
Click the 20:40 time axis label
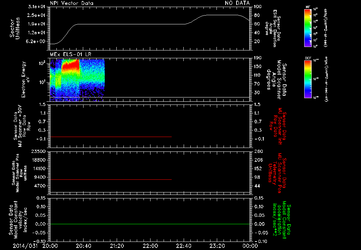coord(83,246)
